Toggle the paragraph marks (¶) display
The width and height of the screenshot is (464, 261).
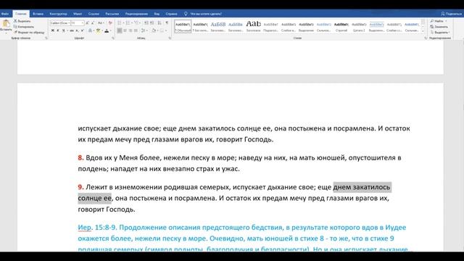click(167, 22)
